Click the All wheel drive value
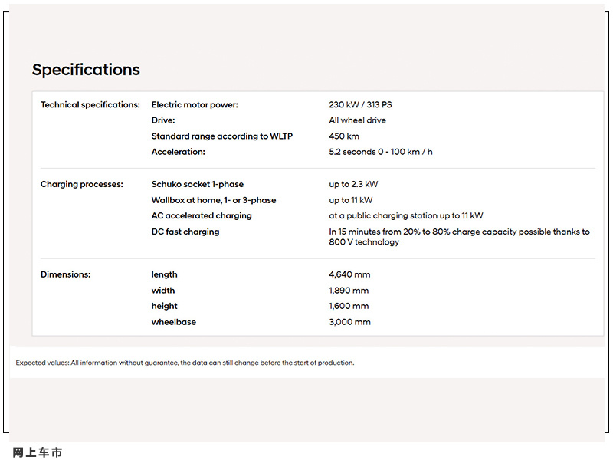 [x=357, y=120]
